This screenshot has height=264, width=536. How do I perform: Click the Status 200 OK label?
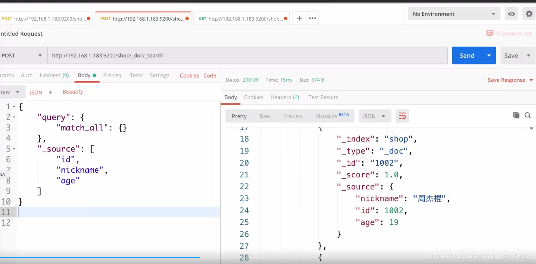[x=242, y=80]
